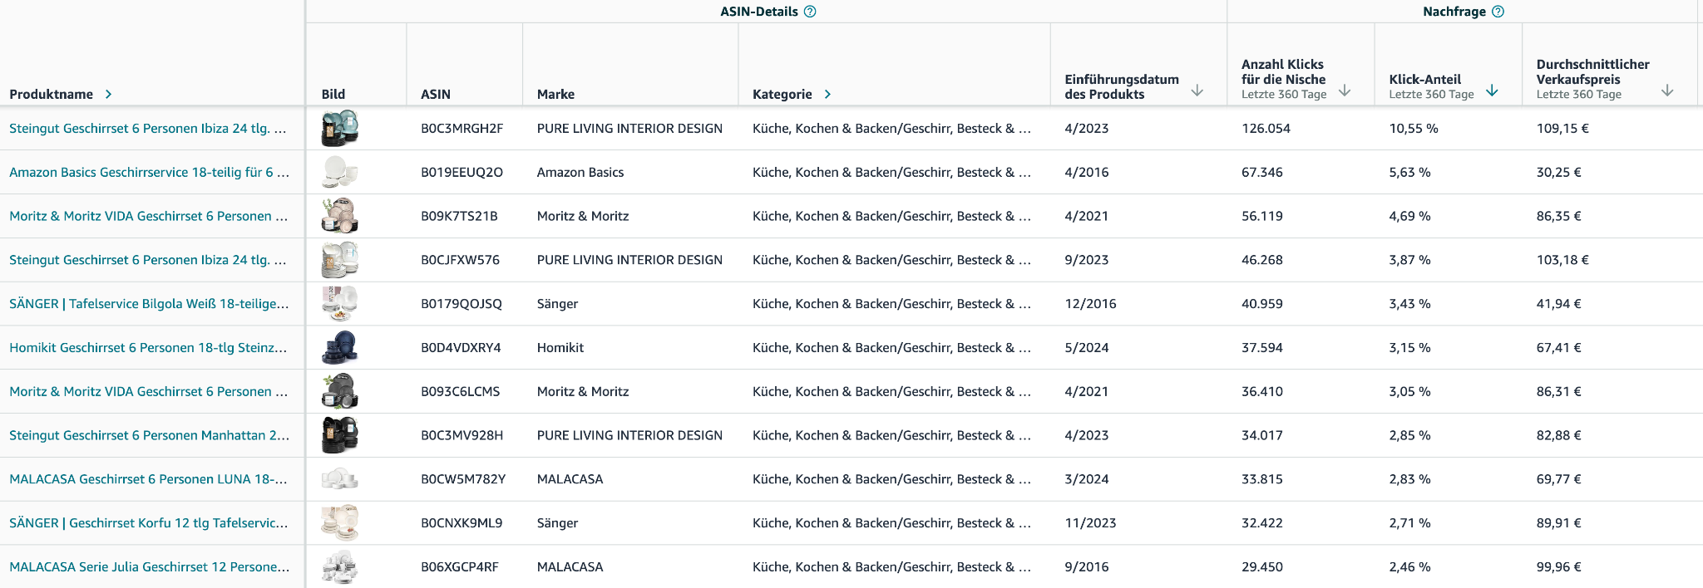Sort by Klick-Anteil arrow icon
1703x588 pixels.
[1492, 91]
